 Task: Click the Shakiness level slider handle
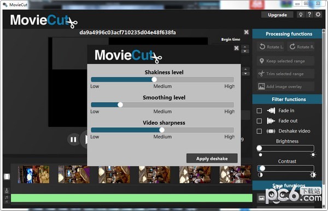click(154, 80)
